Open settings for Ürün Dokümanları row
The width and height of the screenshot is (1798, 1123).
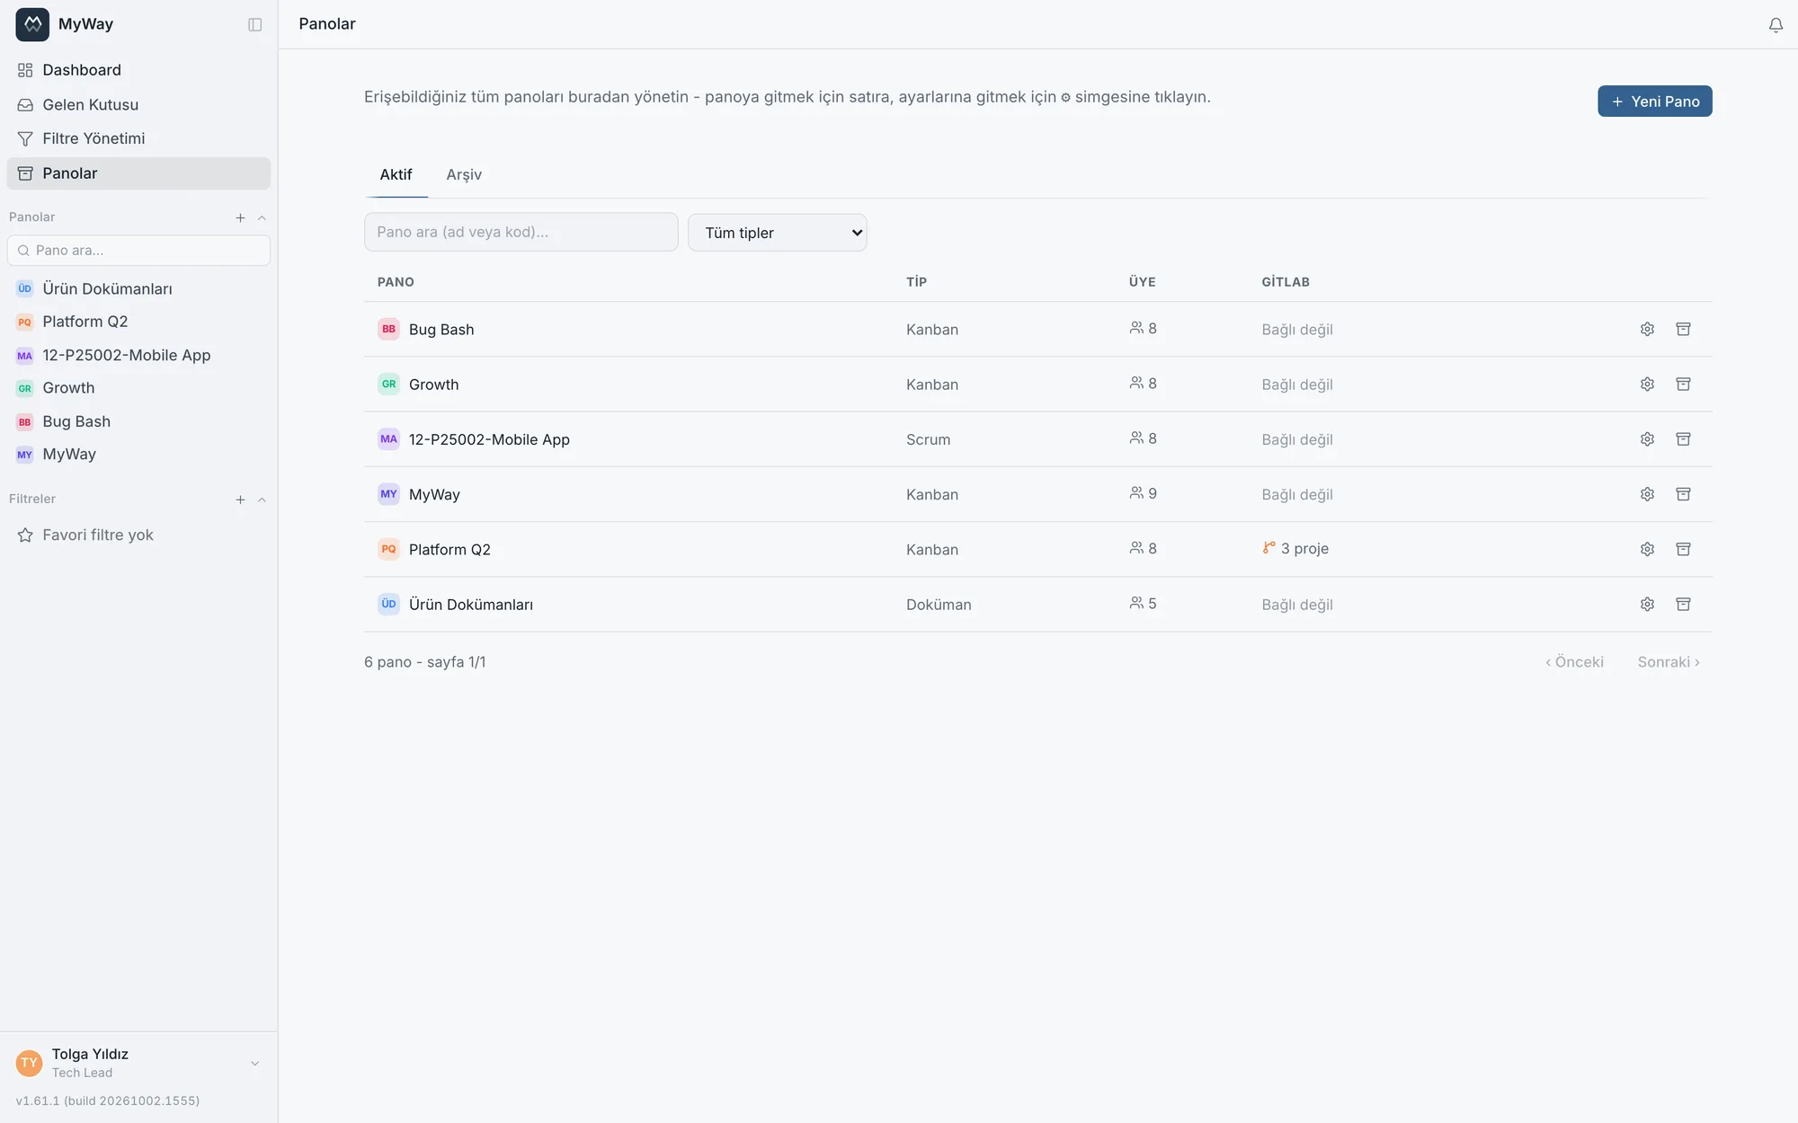coord(1647,604)
